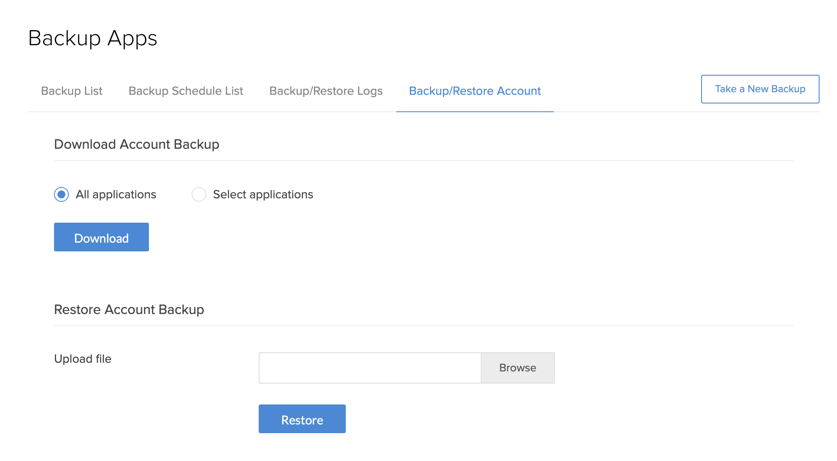Click Browse to choose a backup file
The width and height of the screenshot is (837, 461).
click(517, 368)
